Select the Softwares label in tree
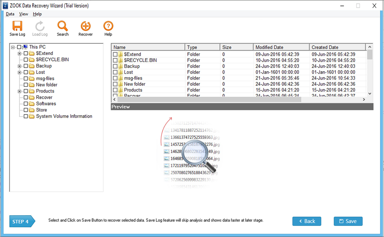The image size is (384, 237). pyautogui.click(x=46, y=104)
